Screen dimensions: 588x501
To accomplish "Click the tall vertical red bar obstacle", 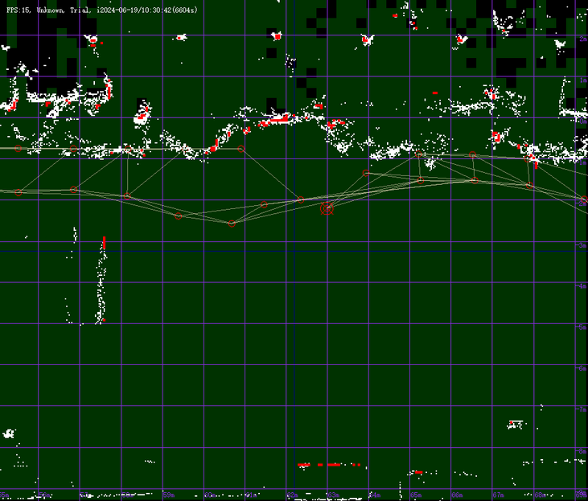I will [x=104, y=242].
